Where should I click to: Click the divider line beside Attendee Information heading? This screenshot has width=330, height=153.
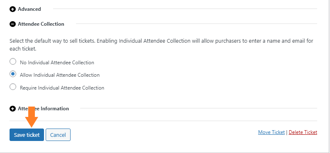[x=198, y=108]
